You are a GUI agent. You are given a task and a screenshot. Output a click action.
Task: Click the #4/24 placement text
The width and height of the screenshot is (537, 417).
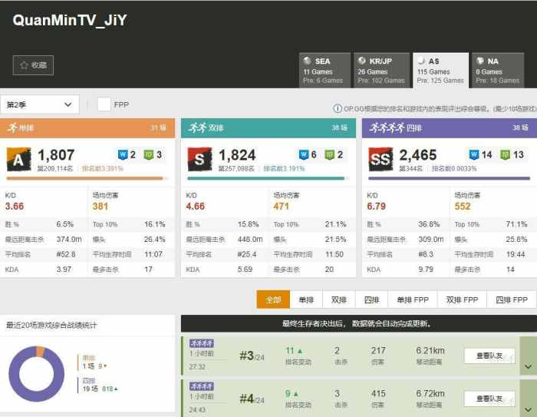point(252,399)
